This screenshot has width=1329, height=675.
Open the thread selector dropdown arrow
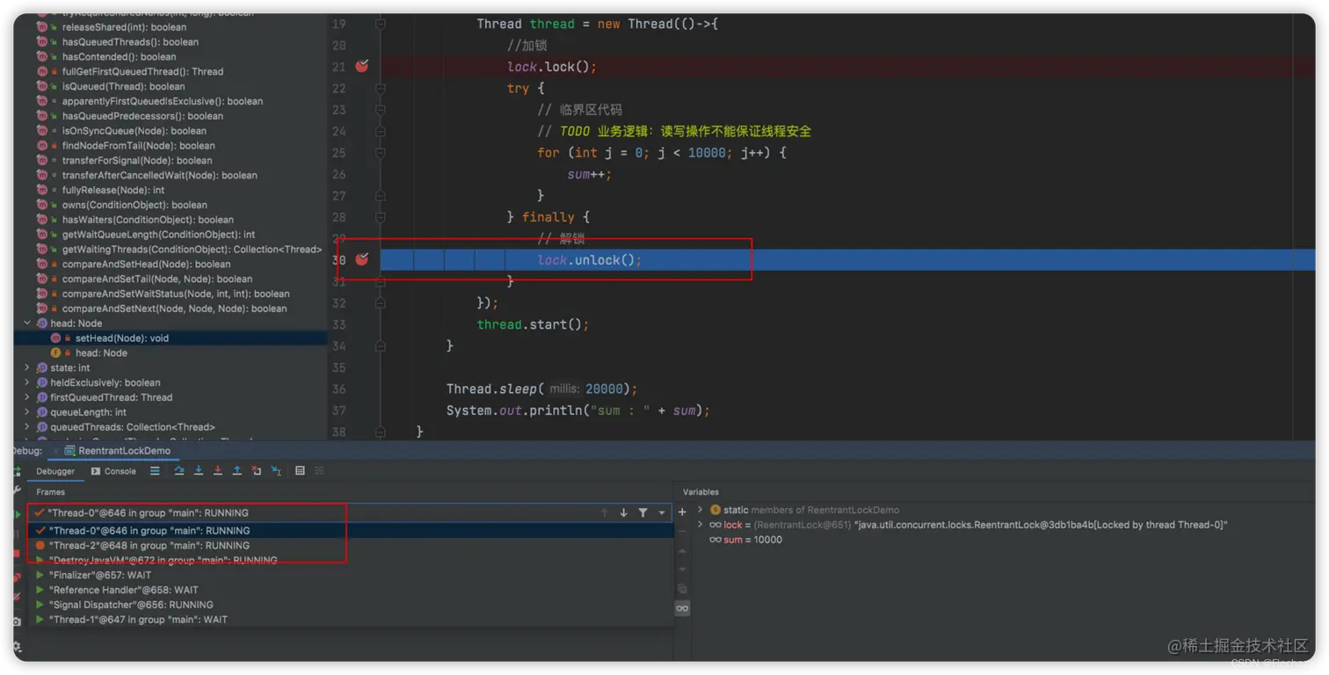(662, 512)
